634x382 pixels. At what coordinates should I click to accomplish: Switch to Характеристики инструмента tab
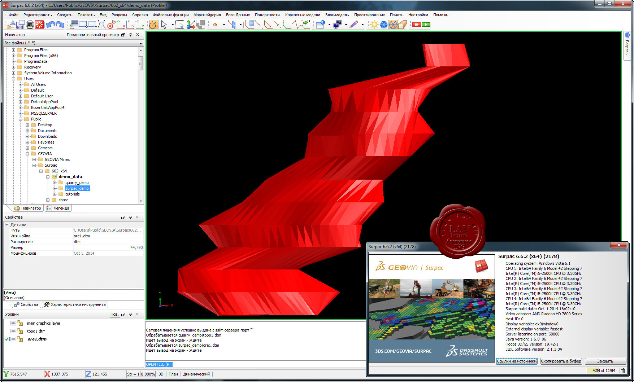75,304
